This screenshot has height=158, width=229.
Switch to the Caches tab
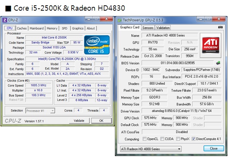(x=22, y=28)
